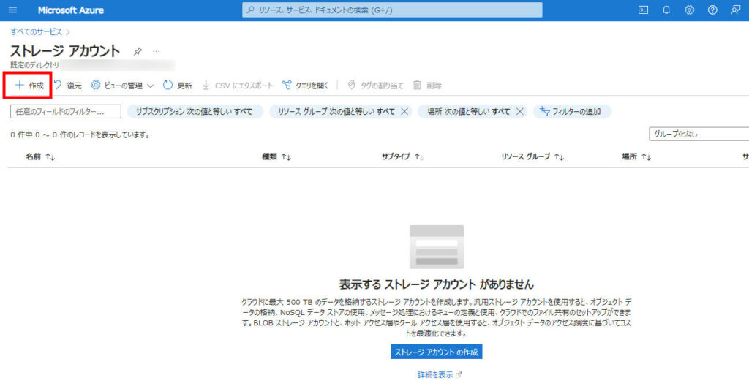Click the Microsoft Azure logo text

point(71,10)
